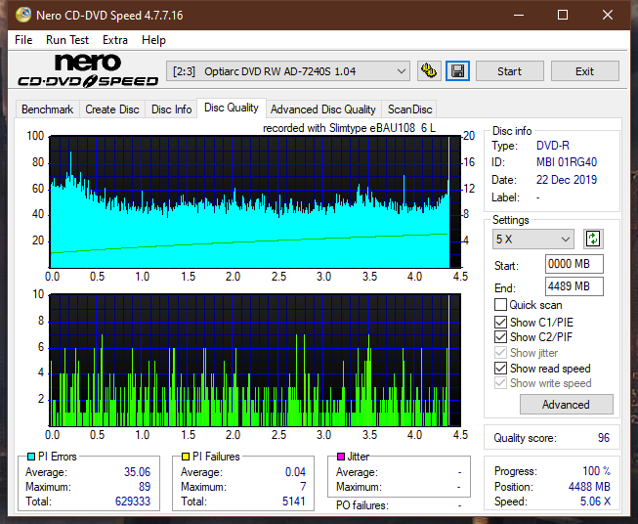Toggle the Show jitter checkbox

coord(500,353)
